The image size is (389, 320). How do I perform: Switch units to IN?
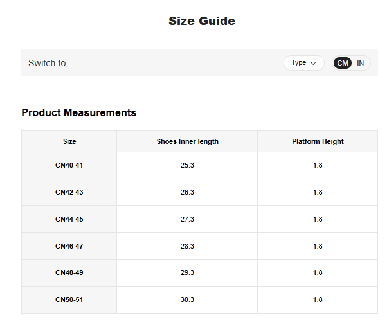click(361, 63)
